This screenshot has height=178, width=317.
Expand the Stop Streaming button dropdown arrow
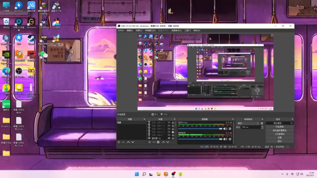[x=291, y=123]
